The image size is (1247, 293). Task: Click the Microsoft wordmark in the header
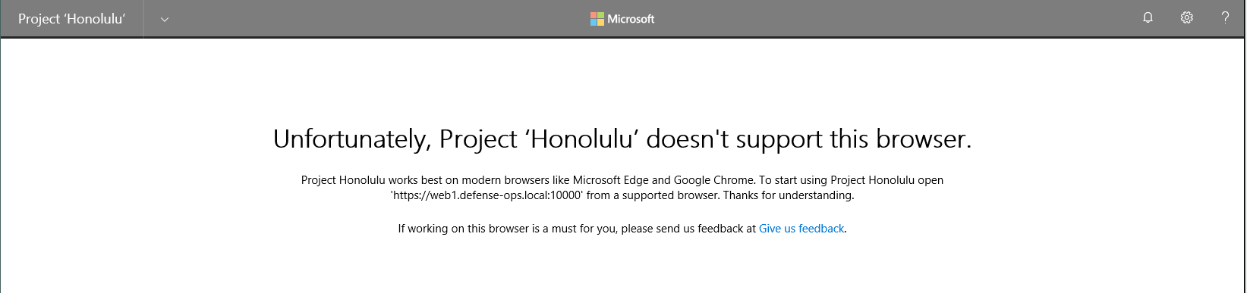point(631,19)
